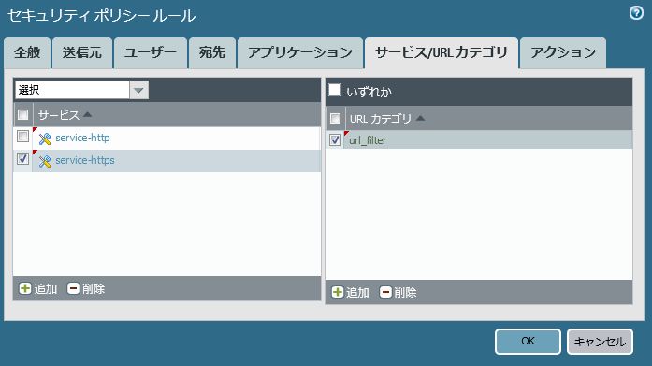
Task: Open the 宛先 tab
Action: coord(212,52)
